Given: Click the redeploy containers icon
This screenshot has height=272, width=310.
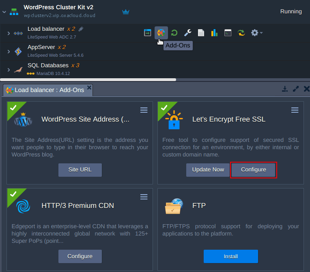Looking at the screenshot, I should point(241,33).
